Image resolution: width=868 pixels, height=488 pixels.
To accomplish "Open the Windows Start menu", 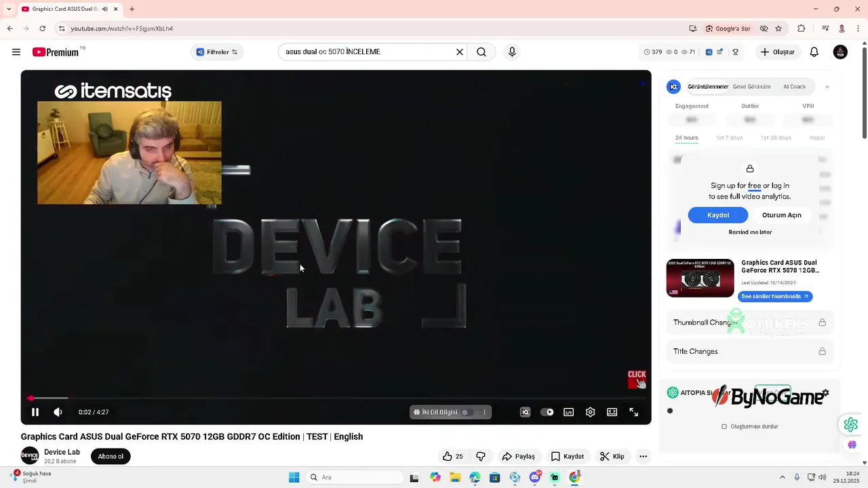I will click(x=294, y=477).
